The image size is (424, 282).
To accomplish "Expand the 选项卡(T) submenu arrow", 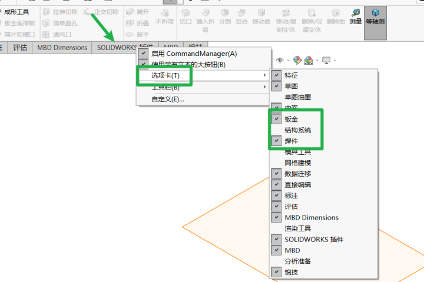I will pos(265,75).
